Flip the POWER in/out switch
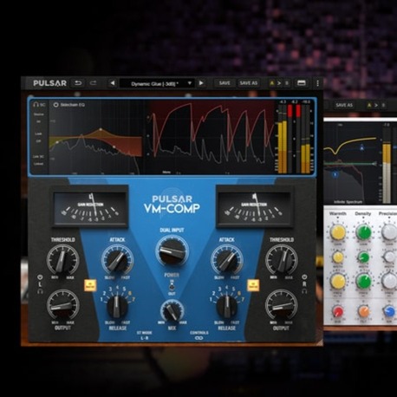This screenshot has height=397, width=397. [172, 287]
